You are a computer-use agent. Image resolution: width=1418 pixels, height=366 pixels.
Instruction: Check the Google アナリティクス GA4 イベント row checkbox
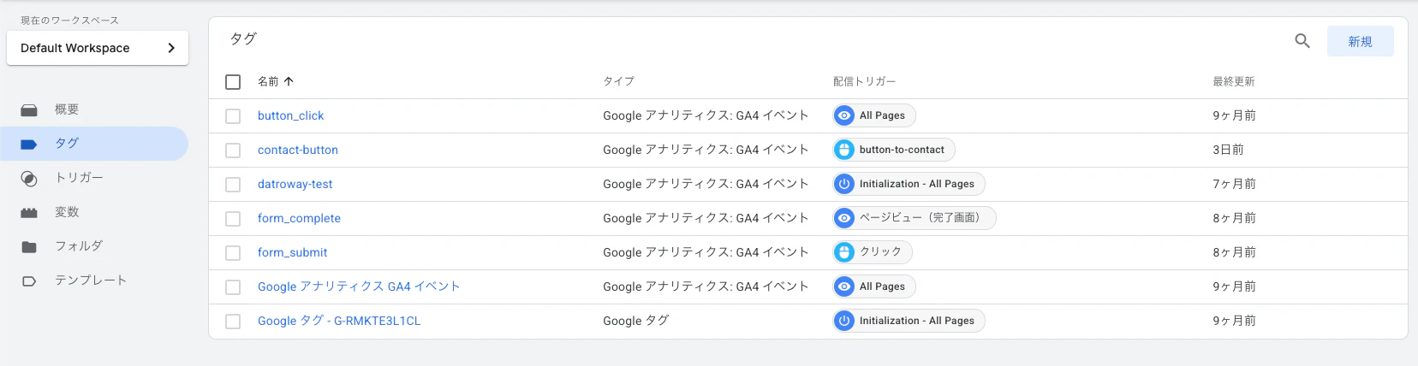pyautogui.click(x=233, y=287)
